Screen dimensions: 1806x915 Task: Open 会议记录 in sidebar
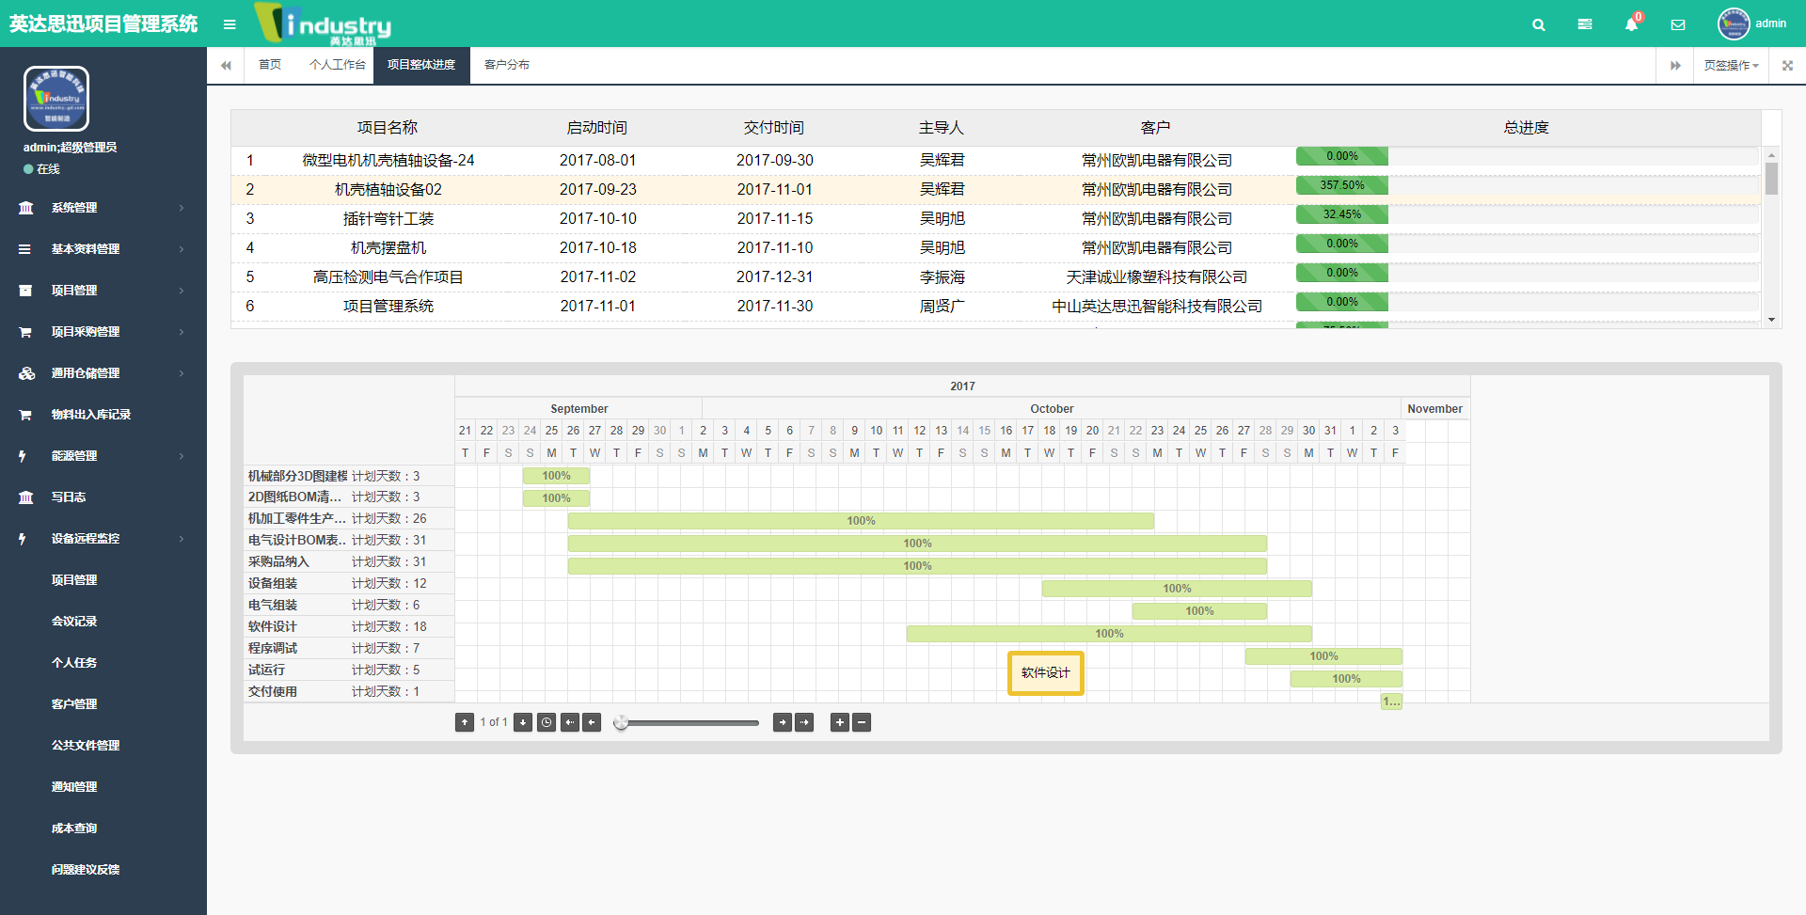coord(103,622)
